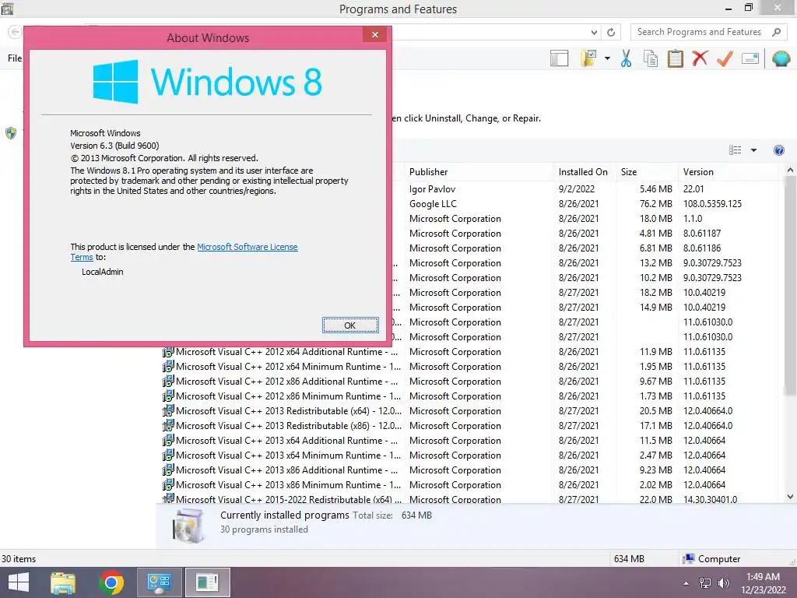Click the orange checkmark Properties icon

(x=725, y=58)
